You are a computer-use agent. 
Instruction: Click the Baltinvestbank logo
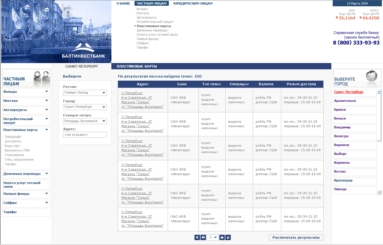tap(83, 51)
